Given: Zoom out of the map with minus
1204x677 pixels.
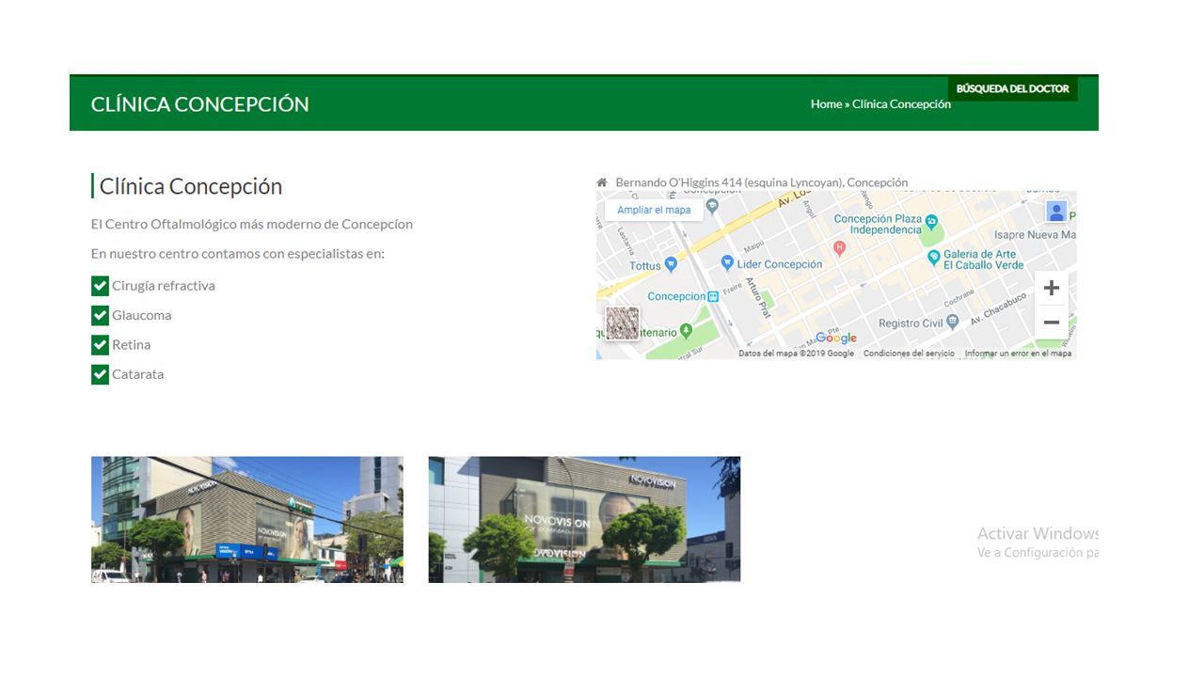Looking at the screenshot, I should pyautogui.click(x=1052, y=323).
